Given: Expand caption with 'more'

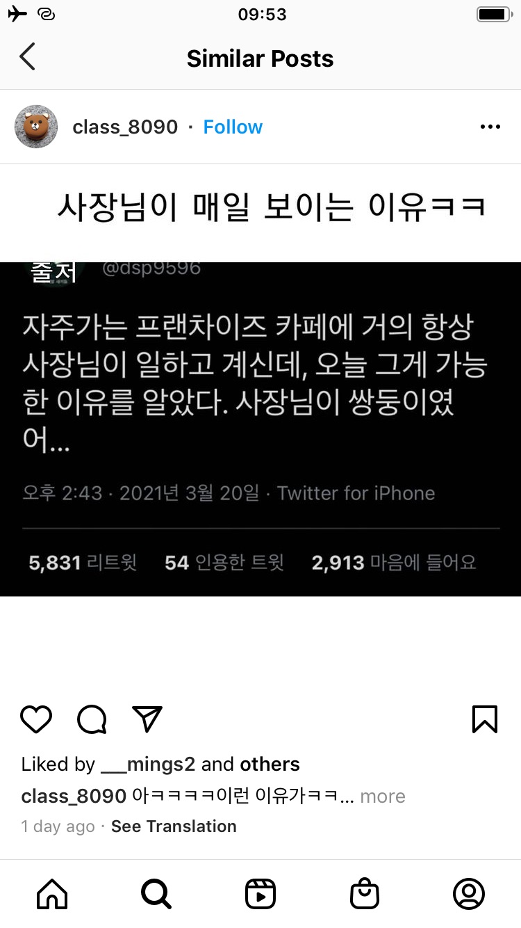Looking at the screenshot, I should 383,796.
